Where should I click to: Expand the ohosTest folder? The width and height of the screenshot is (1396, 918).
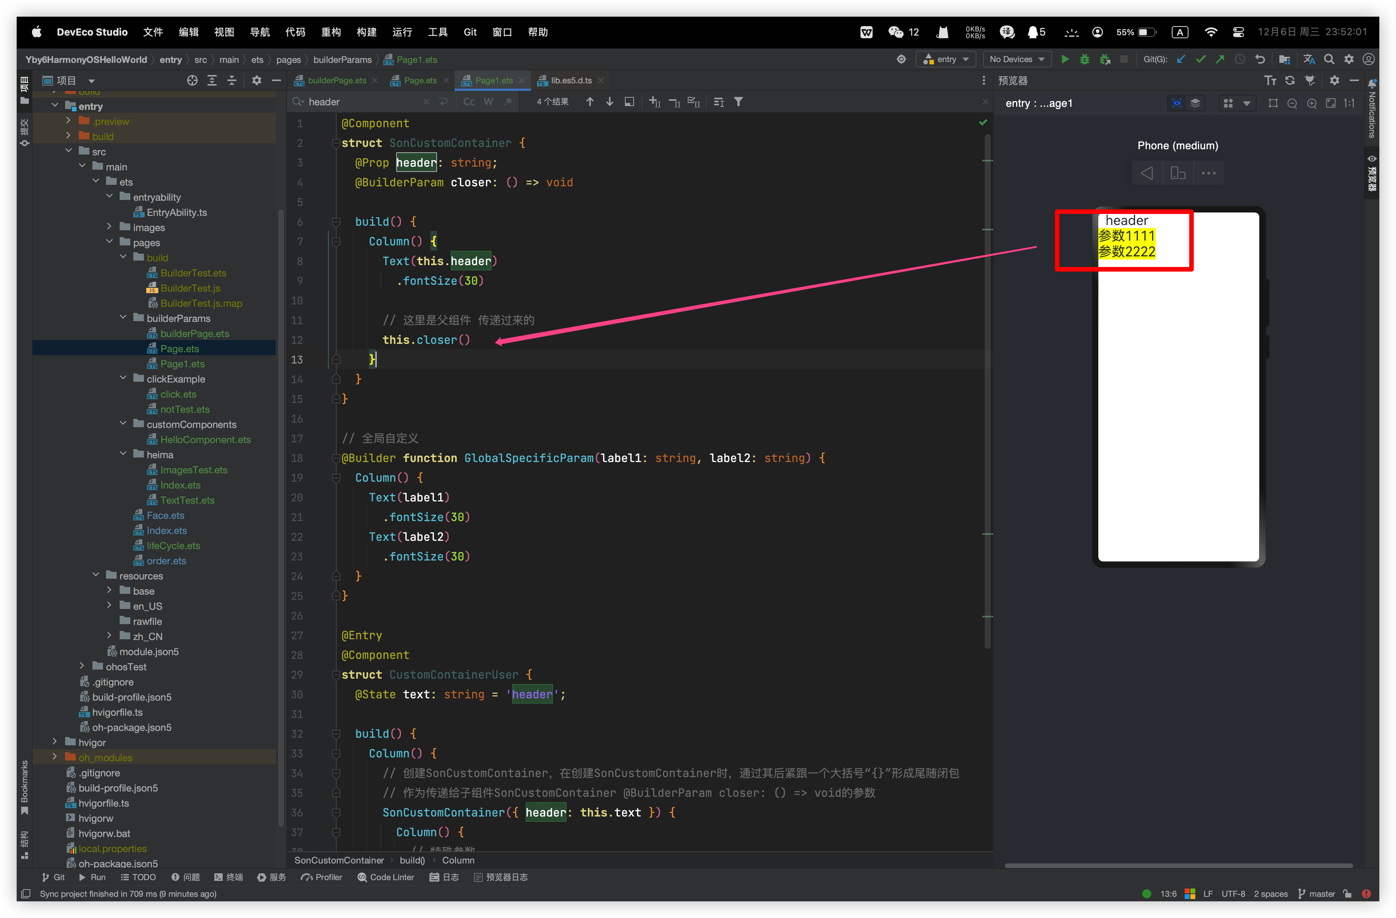[x=82, y=667]
